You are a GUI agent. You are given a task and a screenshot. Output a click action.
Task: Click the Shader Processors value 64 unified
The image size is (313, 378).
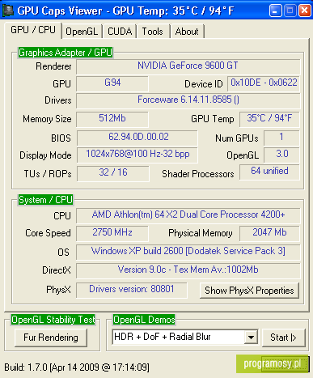click(x=269, y=172)
